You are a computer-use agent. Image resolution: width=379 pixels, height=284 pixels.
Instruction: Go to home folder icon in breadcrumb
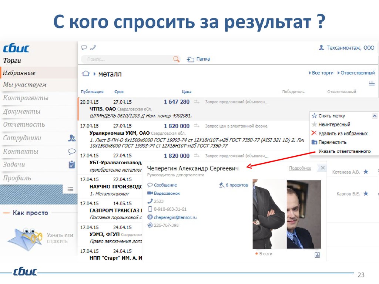tap(86, 74)
